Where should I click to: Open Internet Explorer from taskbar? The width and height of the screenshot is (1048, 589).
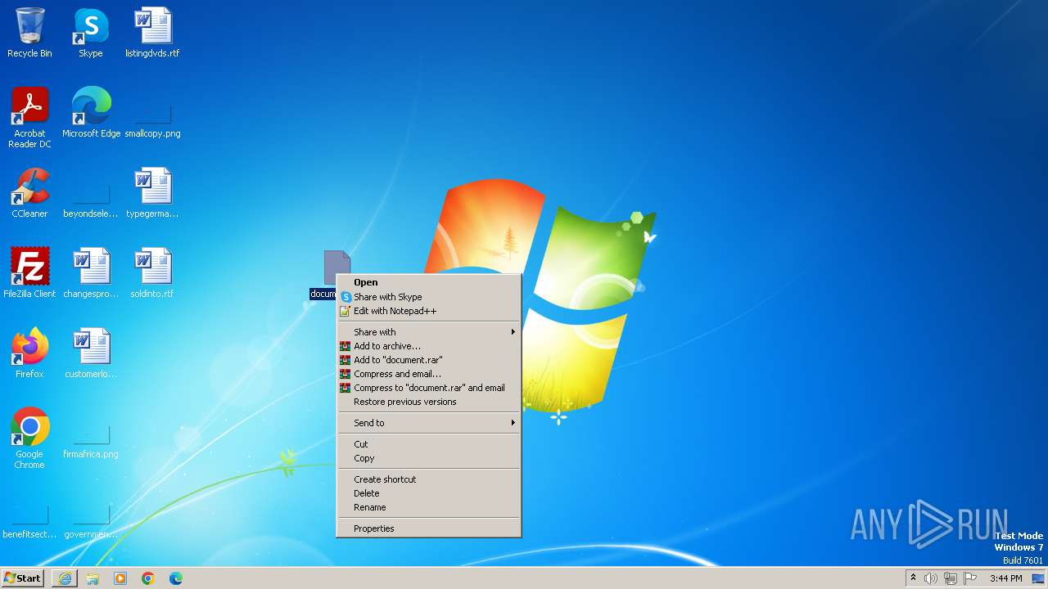pyautogui.click(x=65, y=578)
